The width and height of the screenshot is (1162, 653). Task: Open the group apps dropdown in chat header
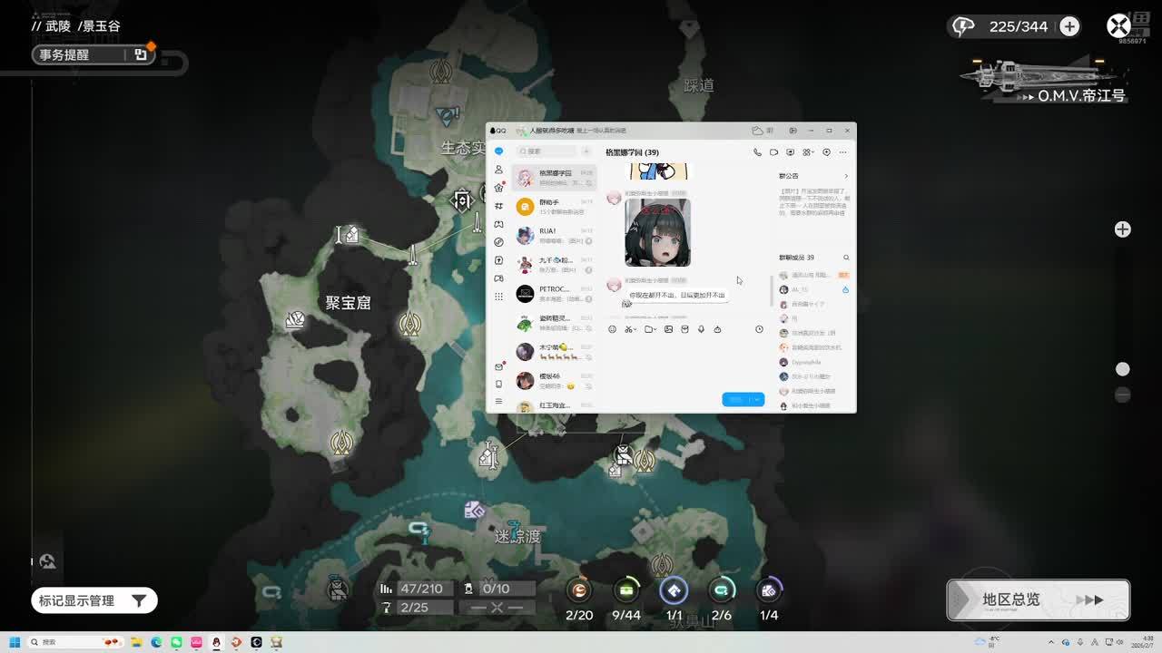(807, 152)
